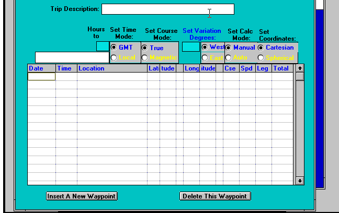Click the Set Variation Degrees input box
The width and height of the screenshot is (339, 213).
tap(190, 46)
